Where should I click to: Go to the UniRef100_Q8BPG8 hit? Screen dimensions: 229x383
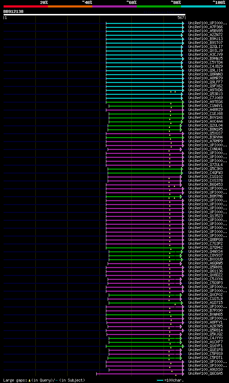point(205,240)
